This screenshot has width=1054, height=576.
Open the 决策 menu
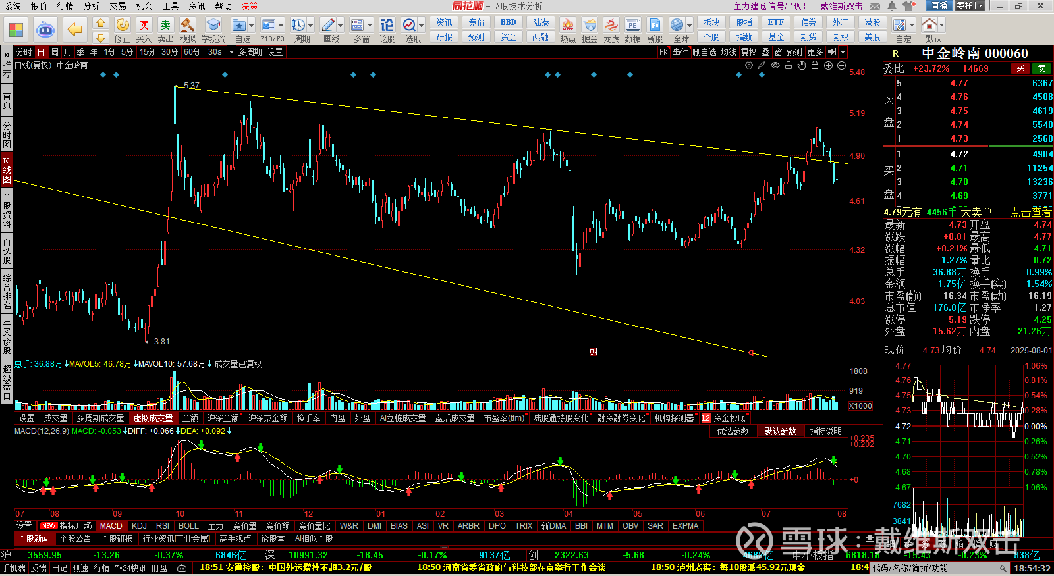point(250,6)
